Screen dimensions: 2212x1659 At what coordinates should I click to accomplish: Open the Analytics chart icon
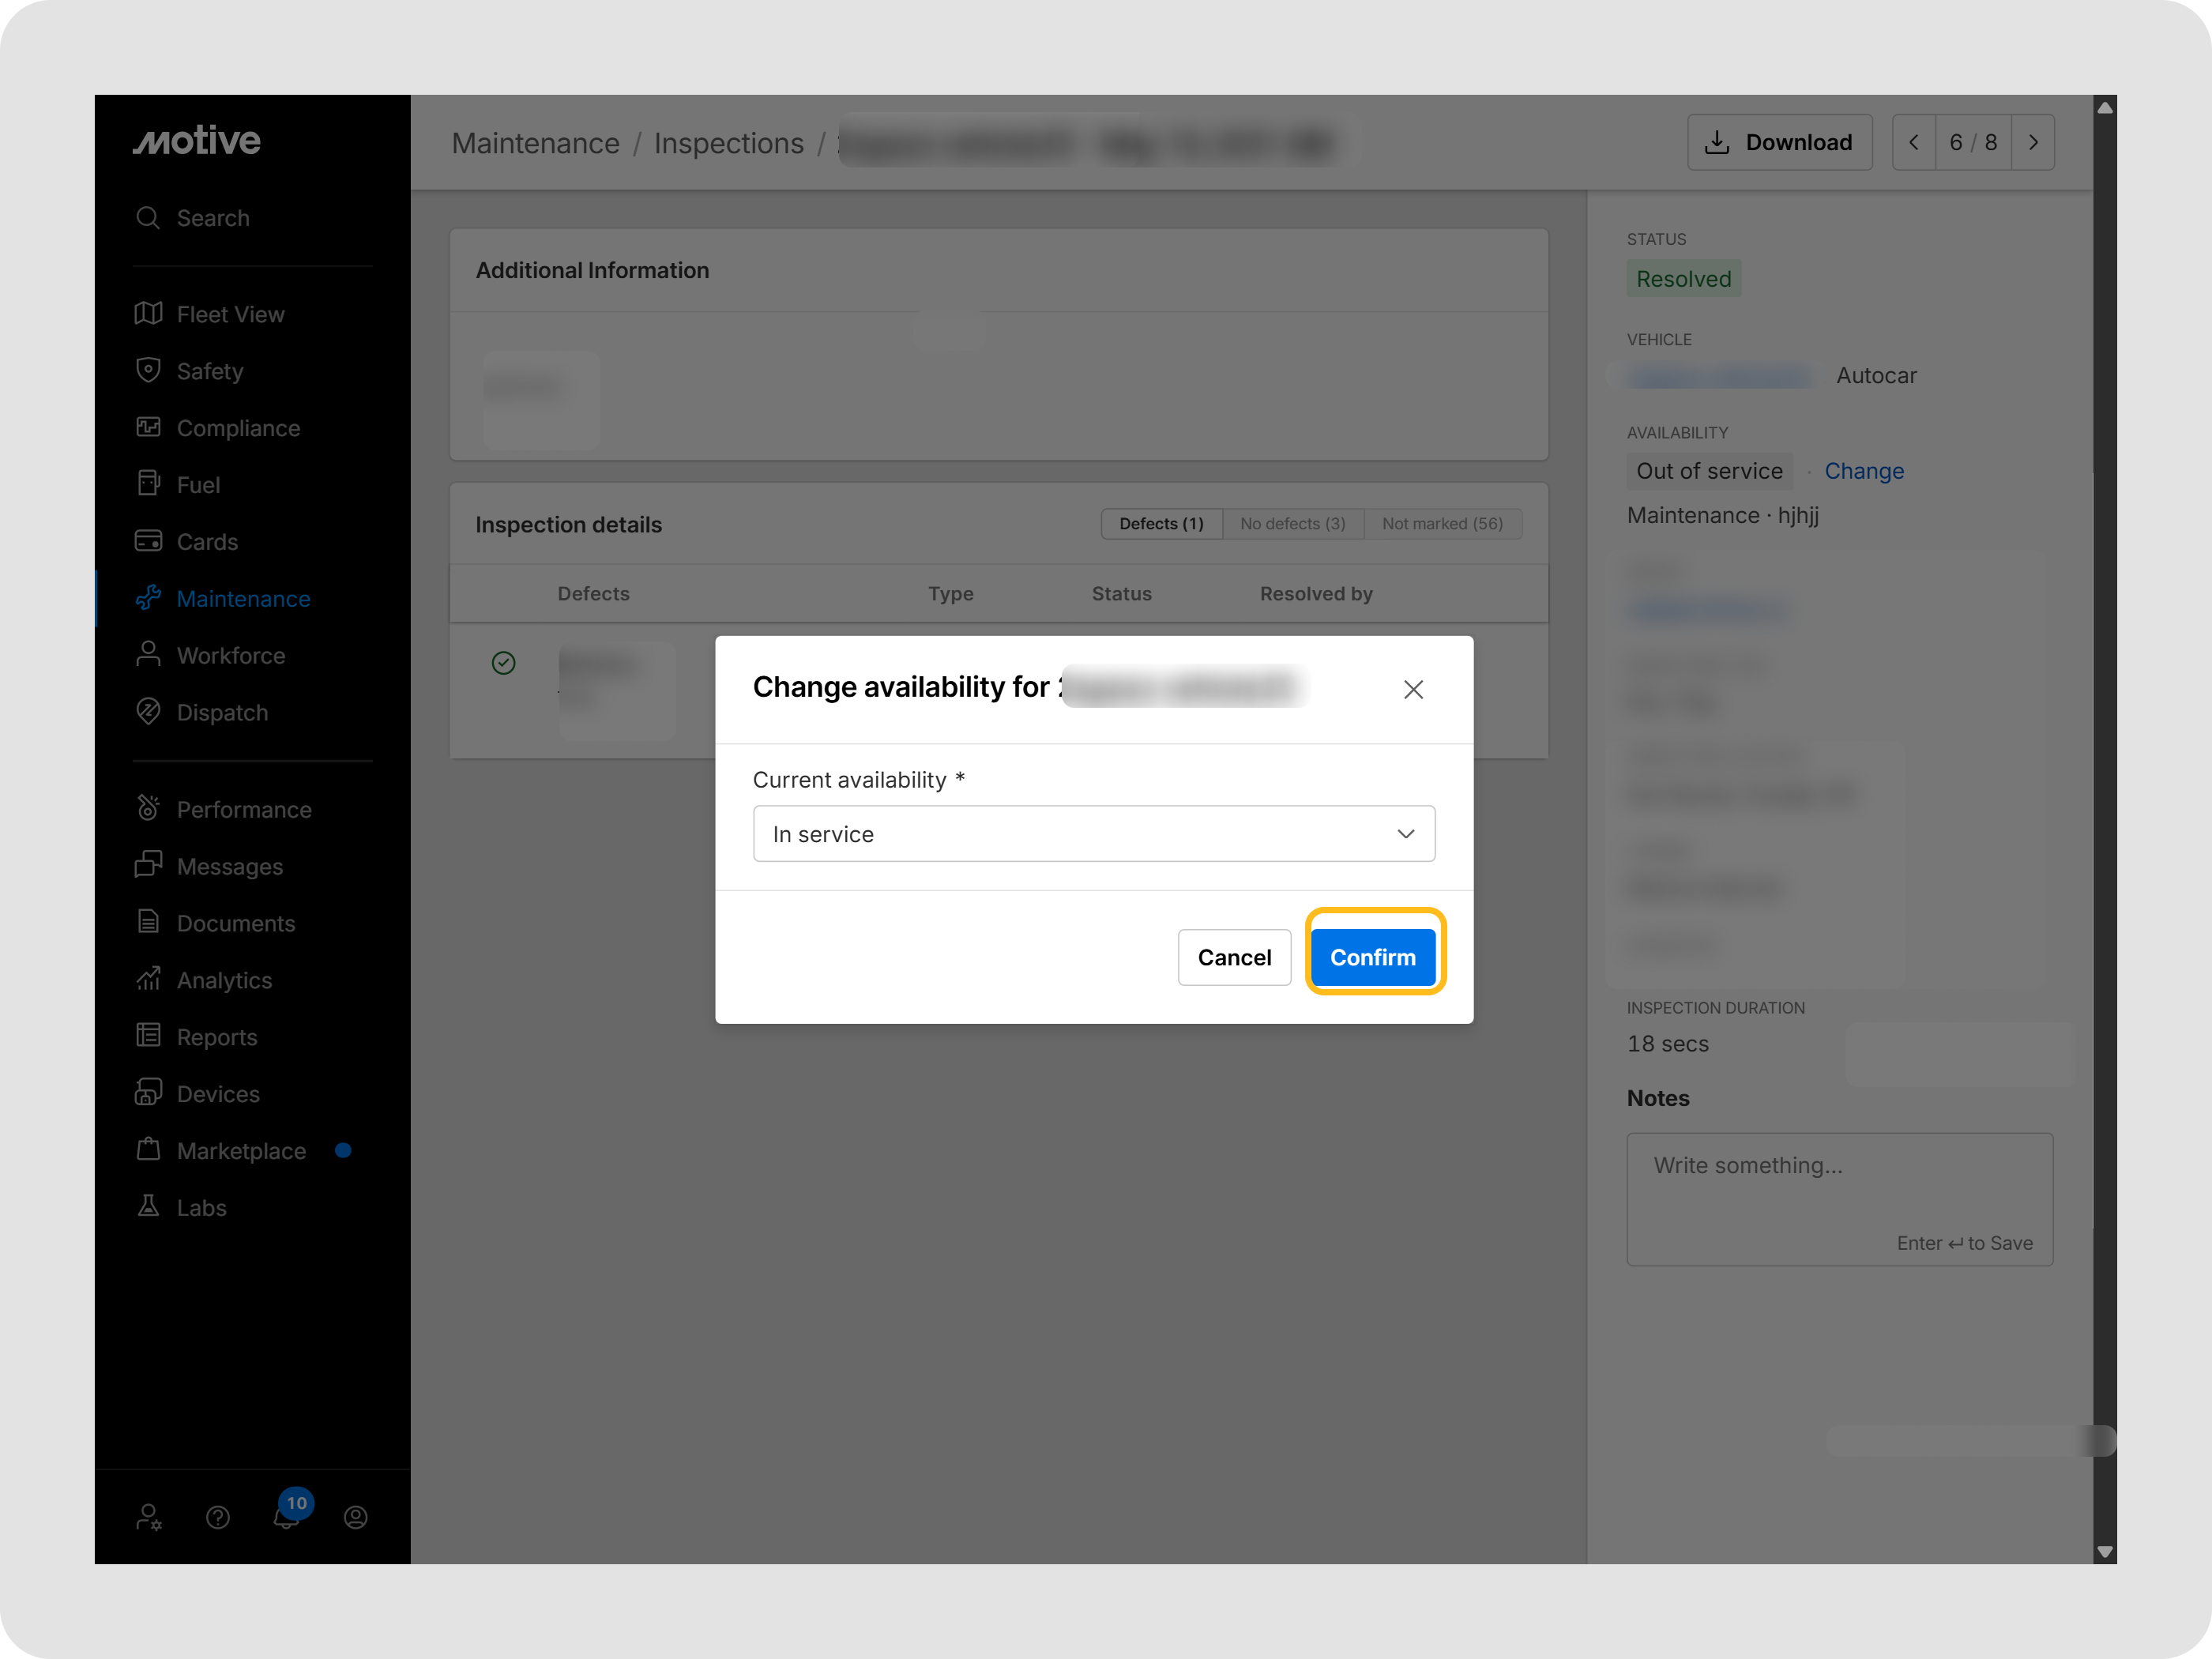(x=148, y=980)
